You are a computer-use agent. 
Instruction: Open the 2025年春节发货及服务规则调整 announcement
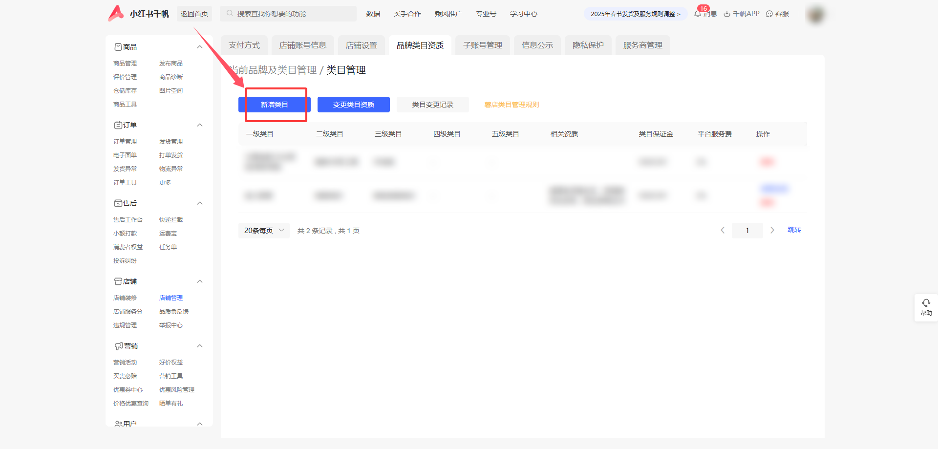636,14
